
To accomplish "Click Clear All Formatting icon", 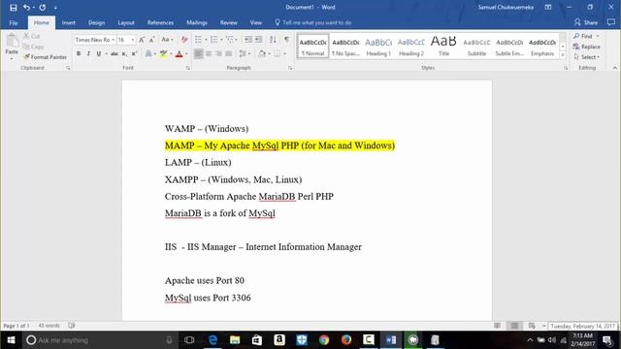I will [184, 40].
